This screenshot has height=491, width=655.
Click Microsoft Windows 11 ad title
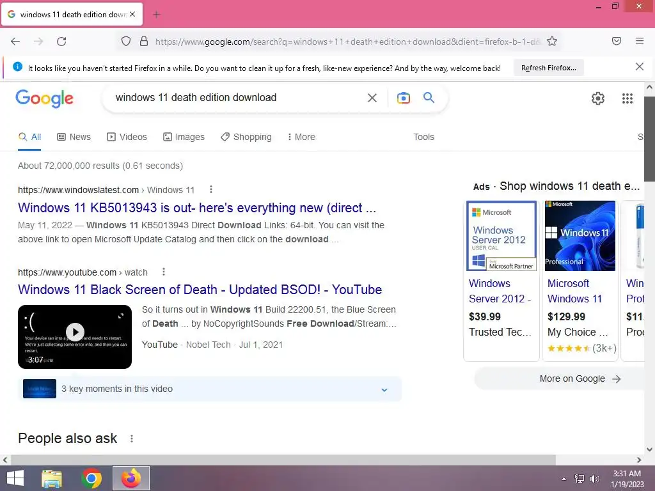point(575,291)
